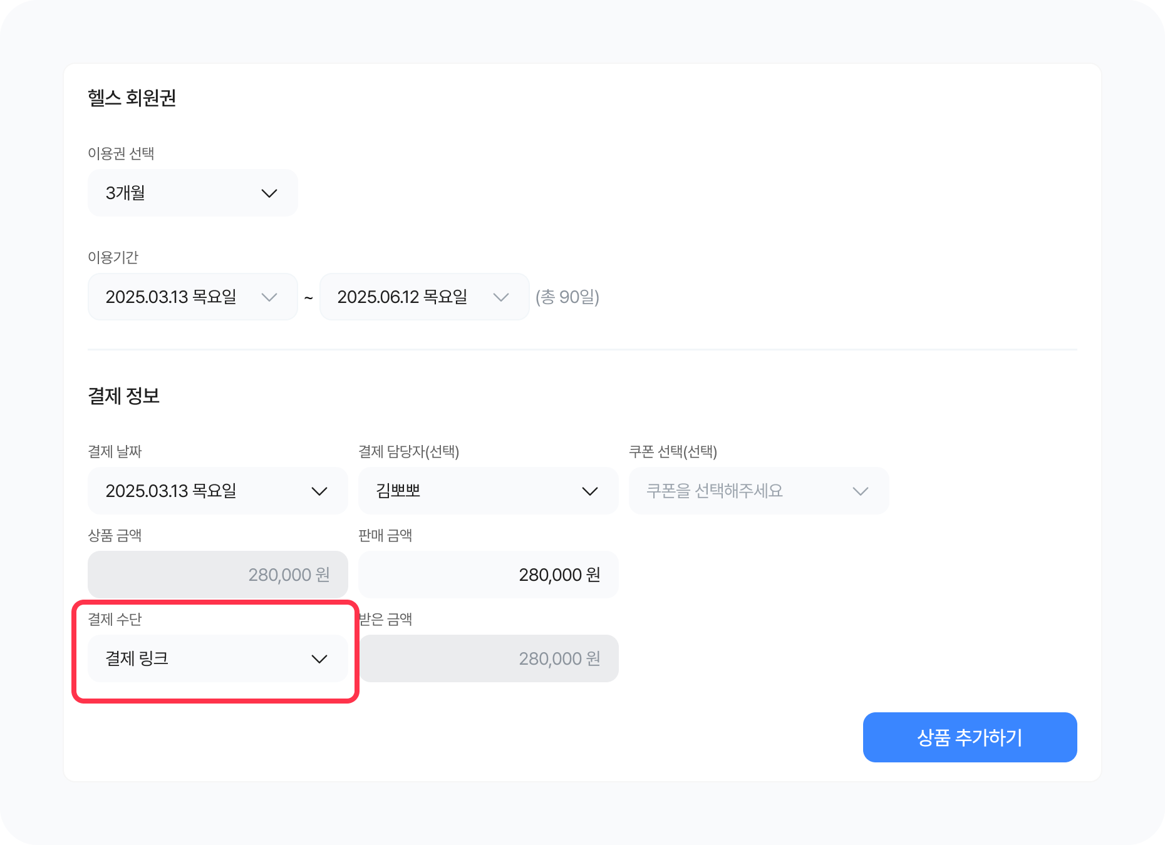Click the chevron in the coupon selector

click(861, 491)
